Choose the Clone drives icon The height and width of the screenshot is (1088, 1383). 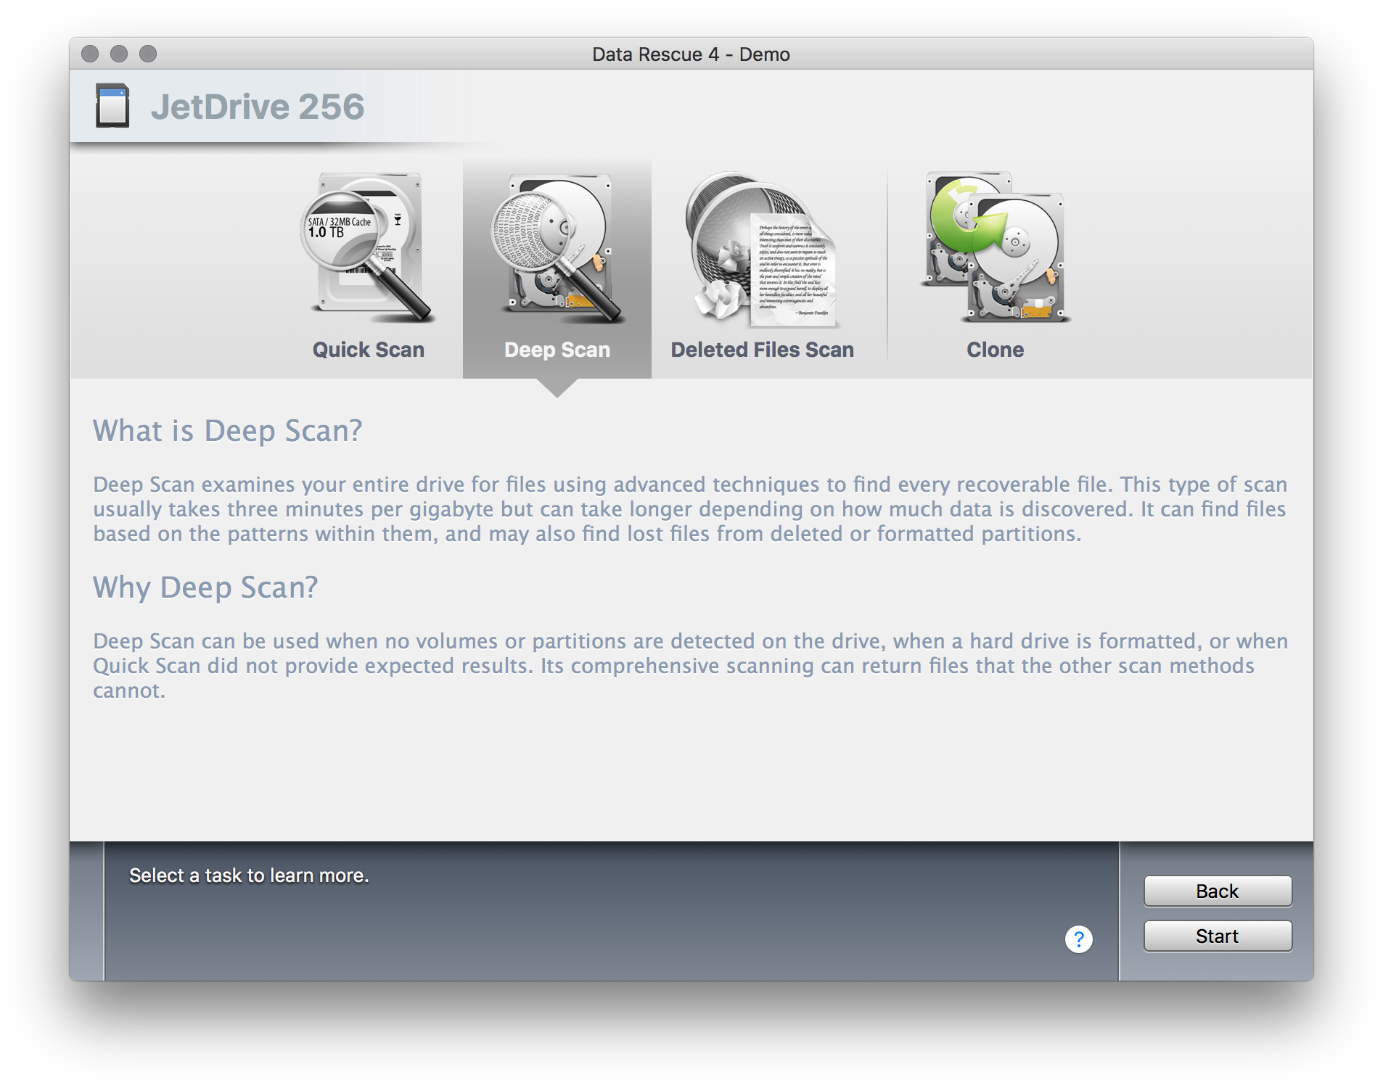(x=995, y=247)
